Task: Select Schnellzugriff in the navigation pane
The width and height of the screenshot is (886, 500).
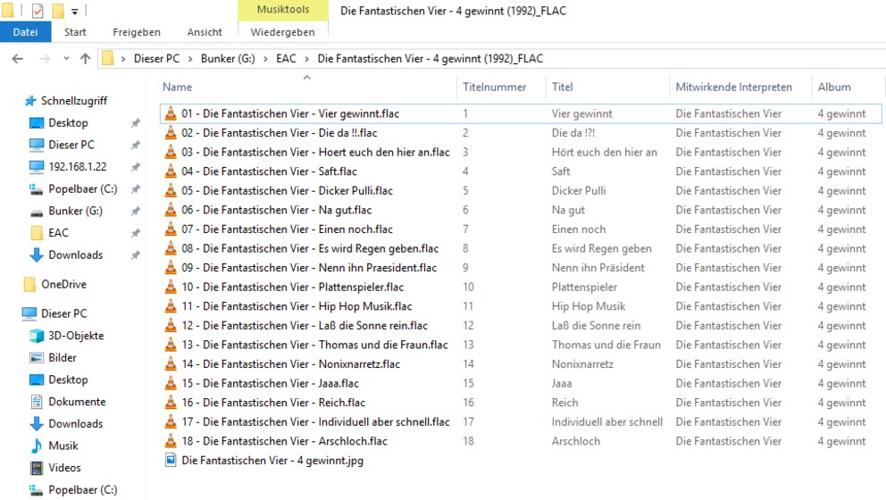Action: click(x=73, y=101)
